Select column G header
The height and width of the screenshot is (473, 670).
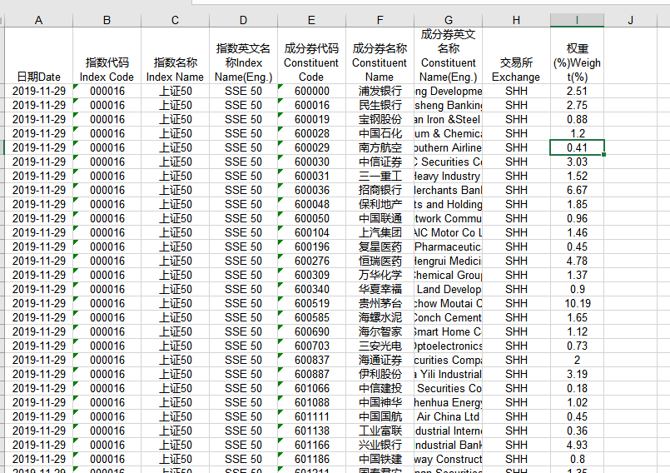(449, 20)
